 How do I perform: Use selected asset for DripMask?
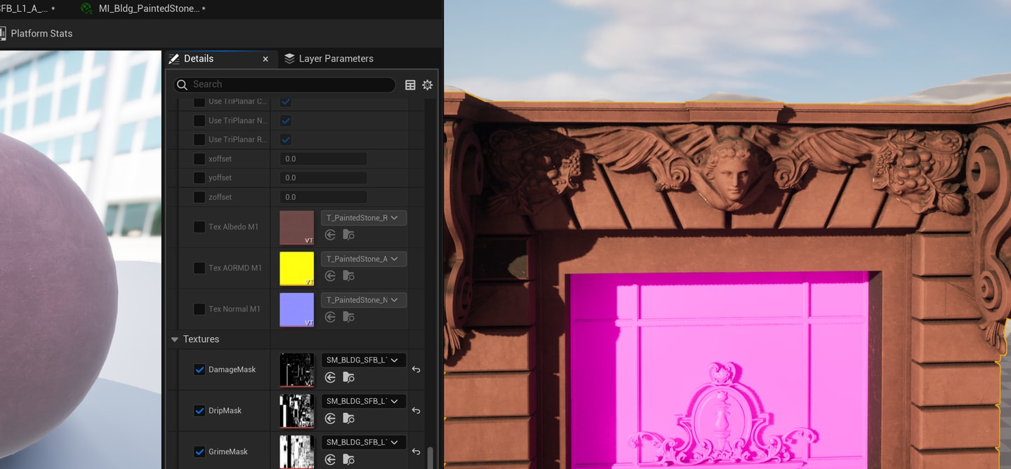point(330,419)
